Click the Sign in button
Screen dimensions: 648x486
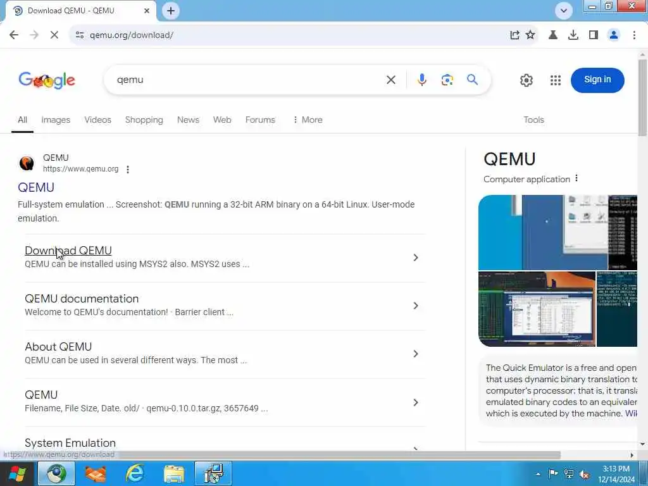click(597, 80)
